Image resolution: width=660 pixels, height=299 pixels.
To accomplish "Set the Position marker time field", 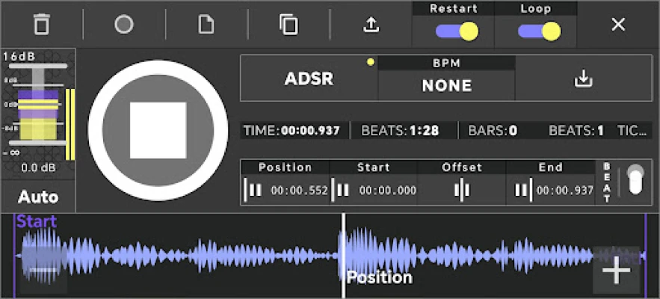I will 286,190.
